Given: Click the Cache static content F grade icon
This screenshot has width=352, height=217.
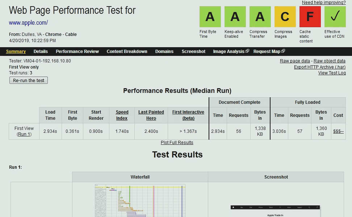Looking at the screenshot, I should 310,17.
